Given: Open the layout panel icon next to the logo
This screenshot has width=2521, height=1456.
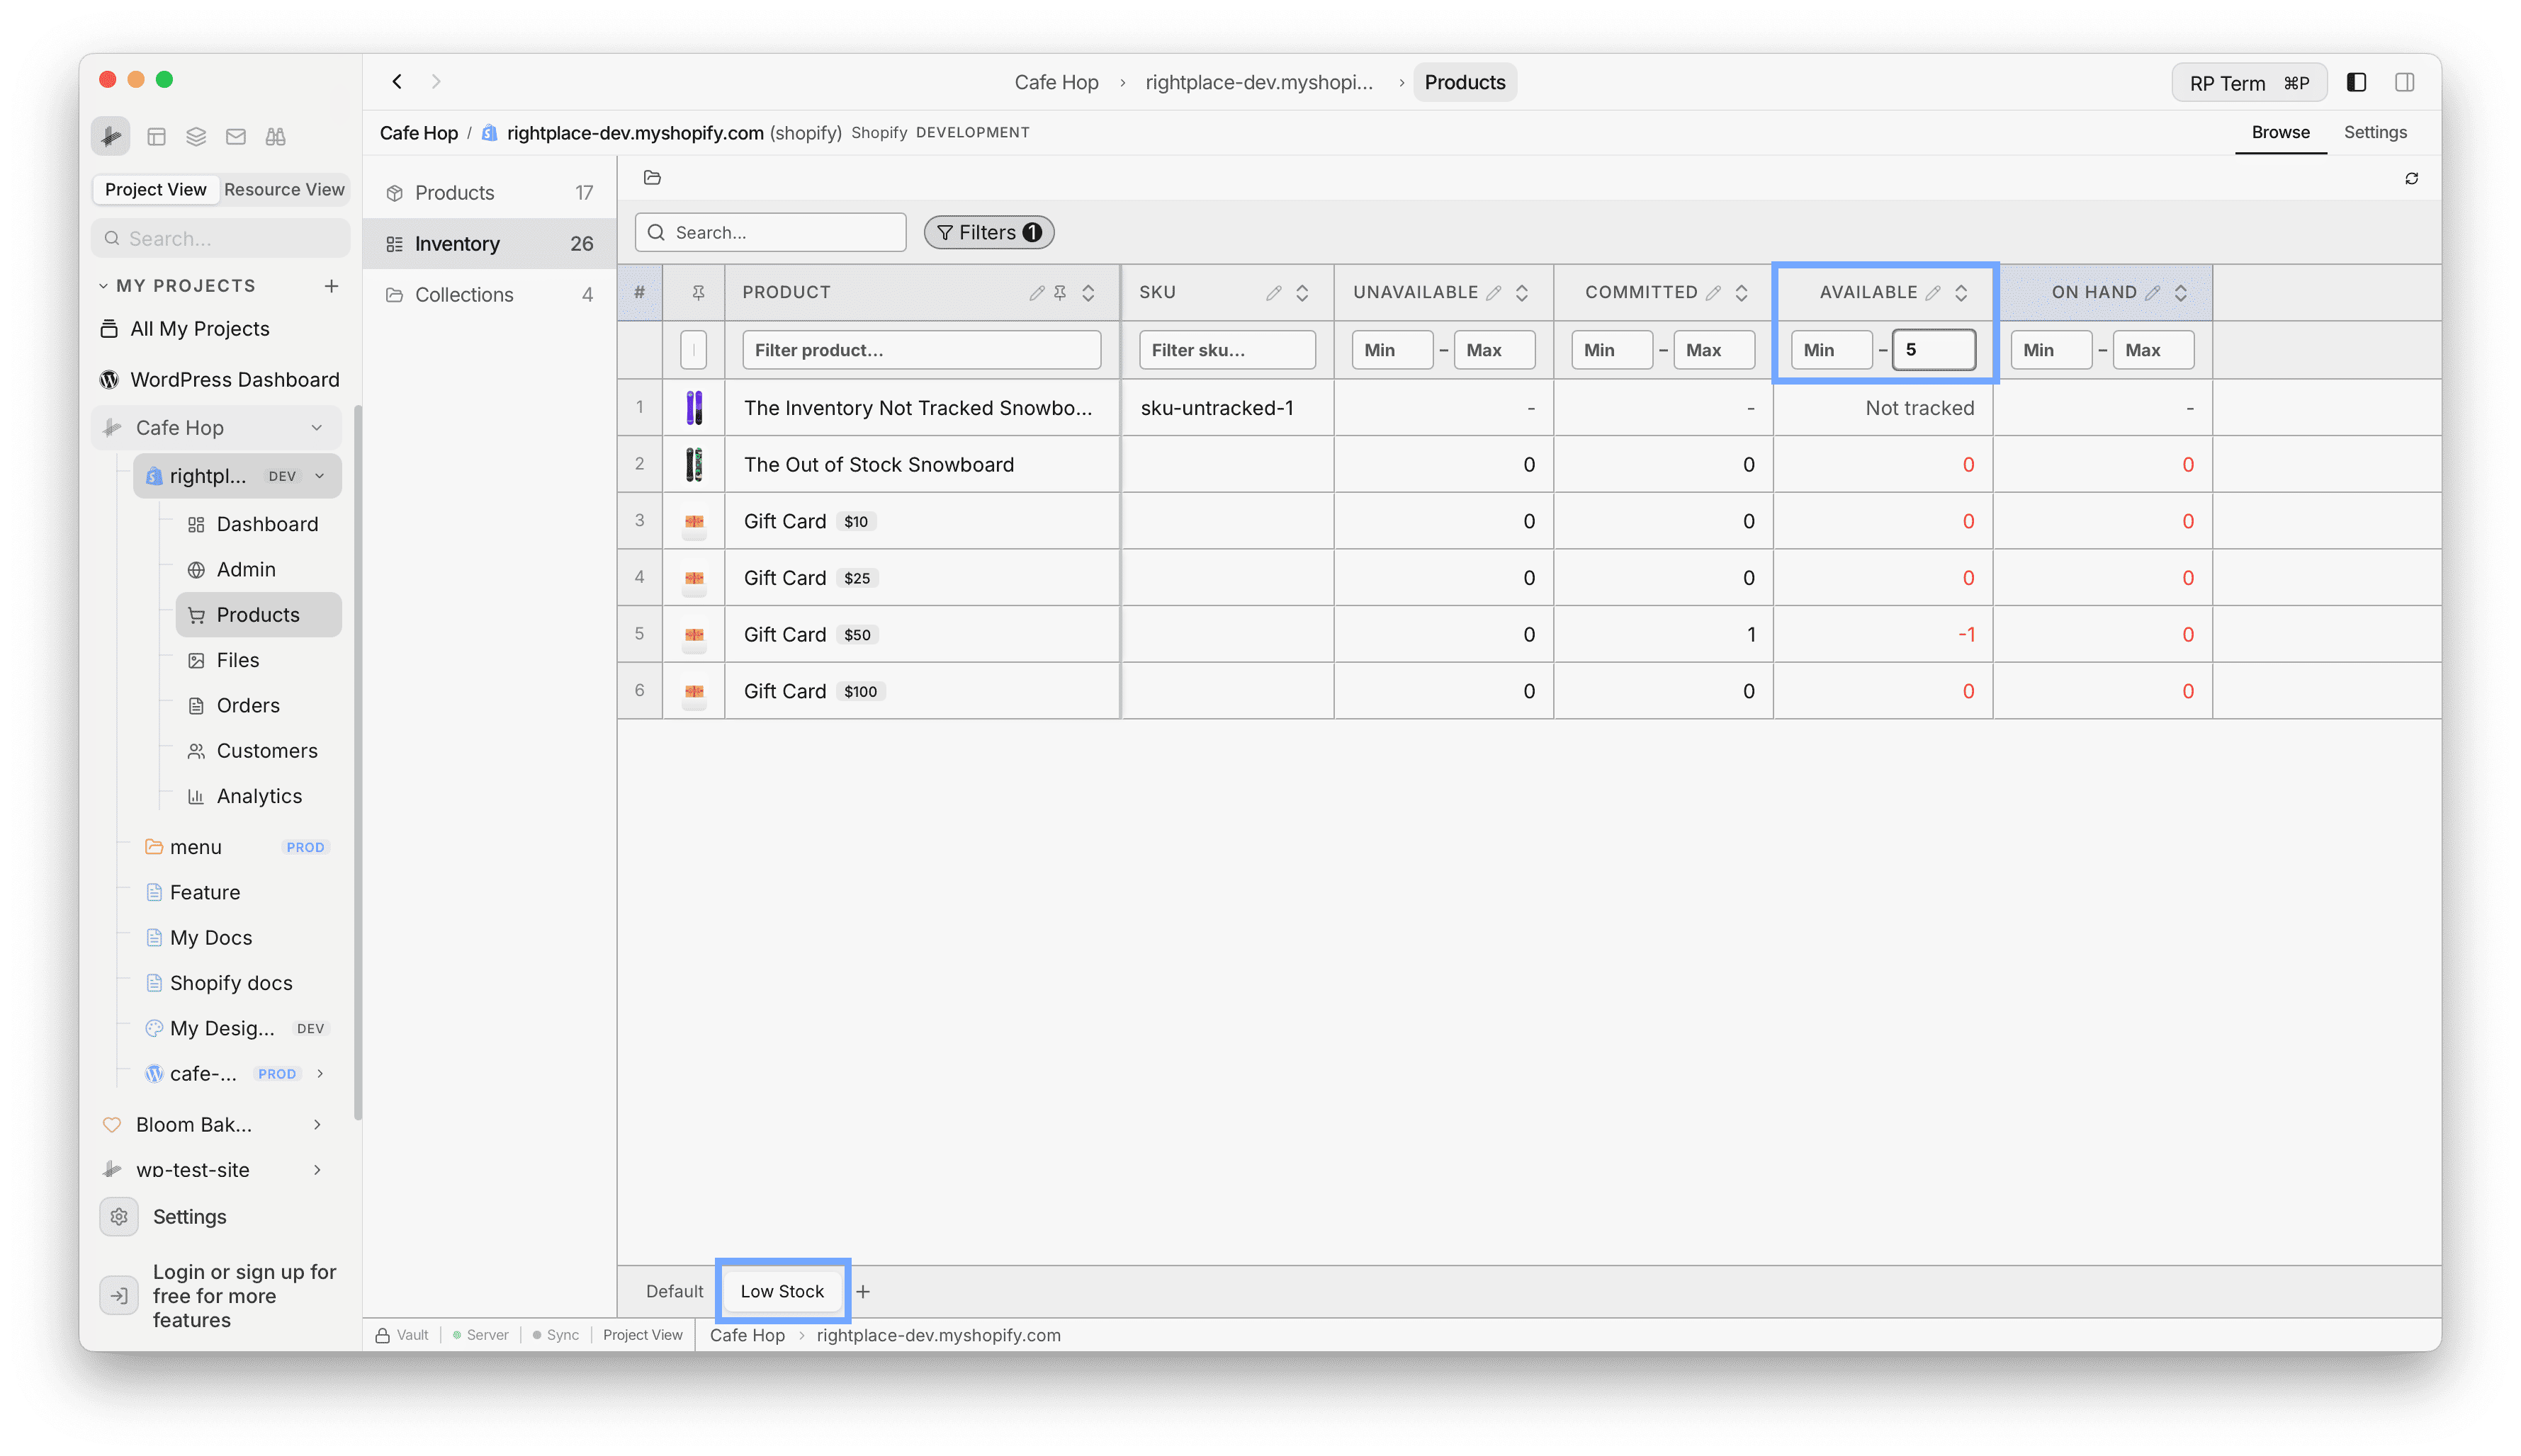Looking at the screenshot, I should tap(156, 136).
